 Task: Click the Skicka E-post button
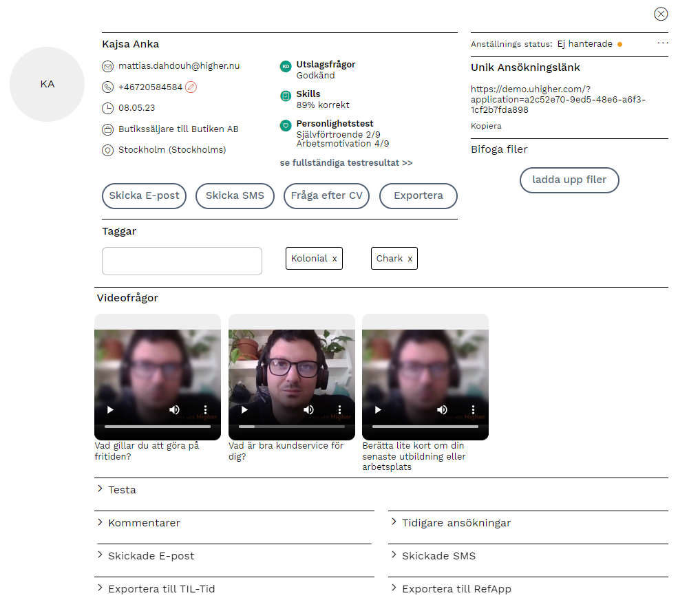tap(144, 196)
